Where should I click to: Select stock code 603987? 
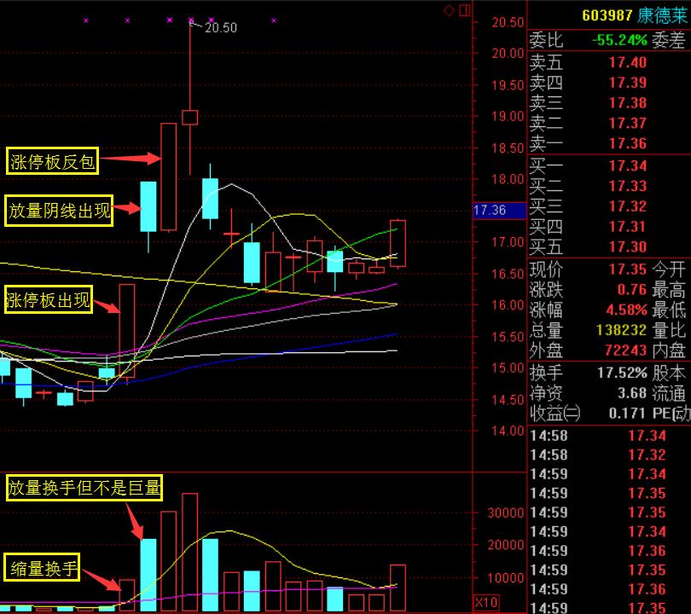607,15
